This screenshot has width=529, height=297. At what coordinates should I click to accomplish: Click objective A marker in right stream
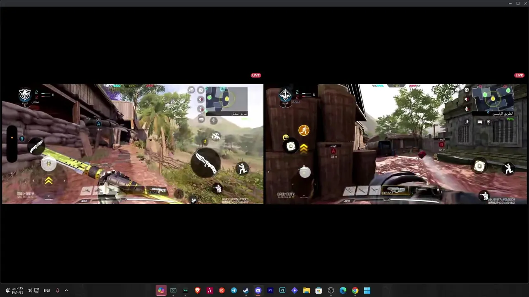334,151
